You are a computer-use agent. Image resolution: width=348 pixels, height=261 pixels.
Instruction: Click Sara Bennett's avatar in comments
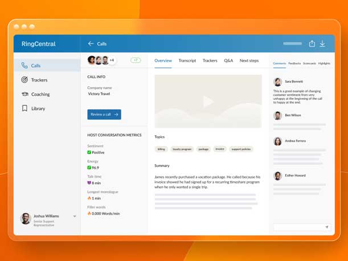[x=277, y=82]
